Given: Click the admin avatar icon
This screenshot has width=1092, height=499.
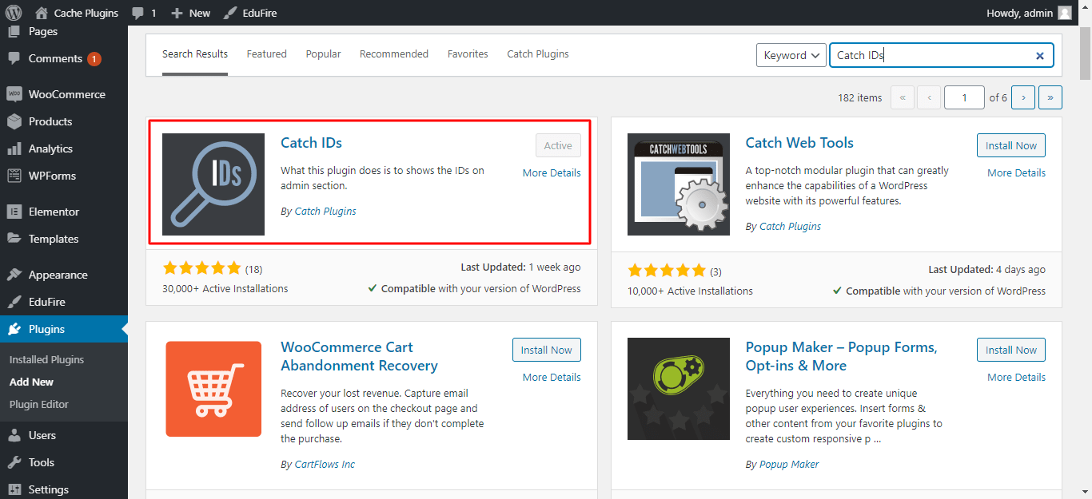Looking at the screenshot, I should [1064, 13].
